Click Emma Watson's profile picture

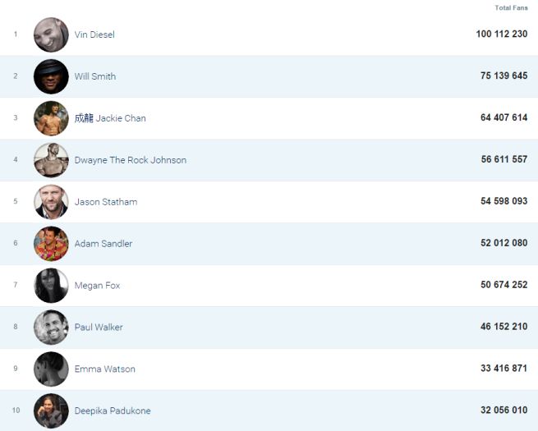[51, 369]
